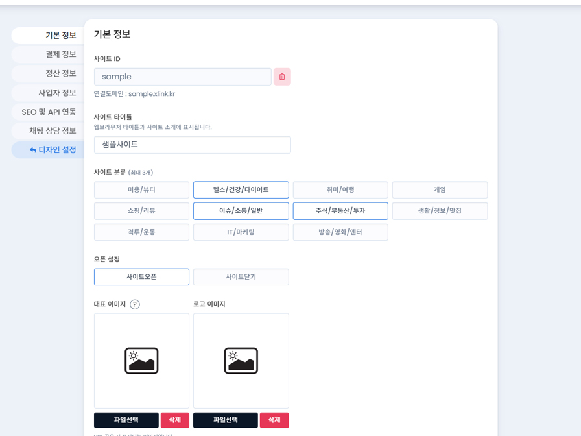
Task: Select the 미용/뷰티 category
Action: coord(141,190)
